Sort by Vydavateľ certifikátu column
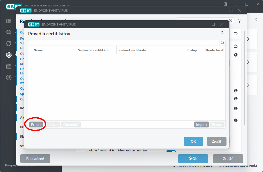 pos(93,50)
